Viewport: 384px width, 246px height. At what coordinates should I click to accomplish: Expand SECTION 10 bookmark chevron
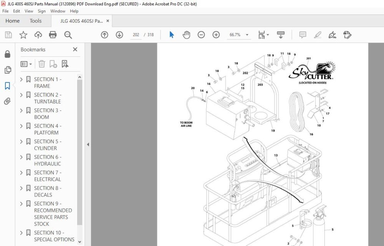tap(21, 233)
